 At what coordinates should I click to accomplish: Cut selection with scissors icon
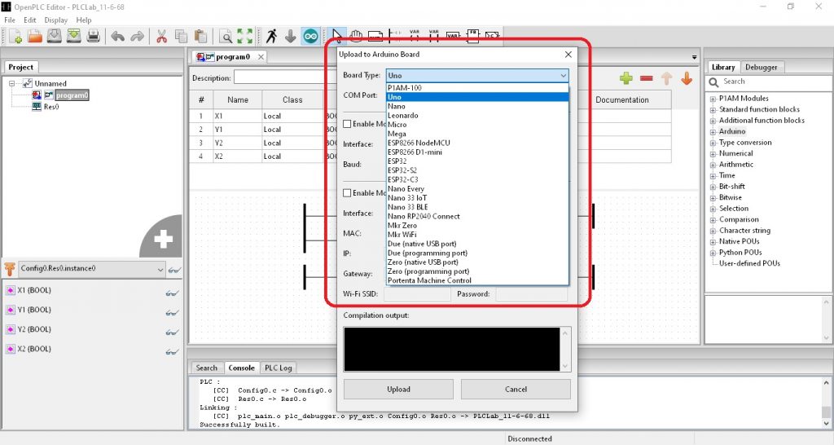coord(162,36)
